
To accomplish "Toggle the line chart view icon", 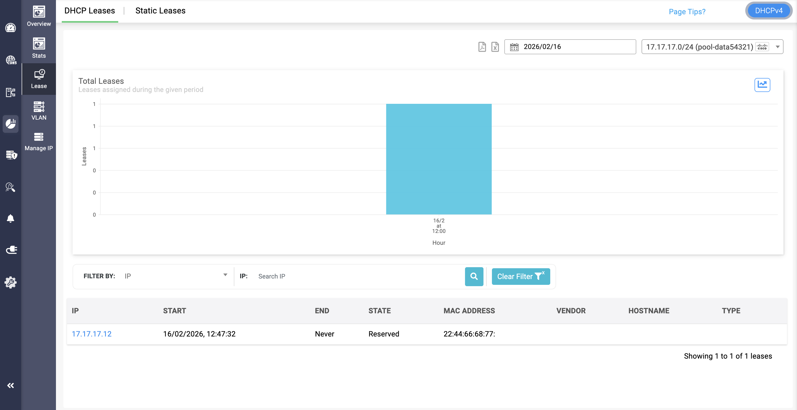I will pyautogui.click(x=762, y=85).
